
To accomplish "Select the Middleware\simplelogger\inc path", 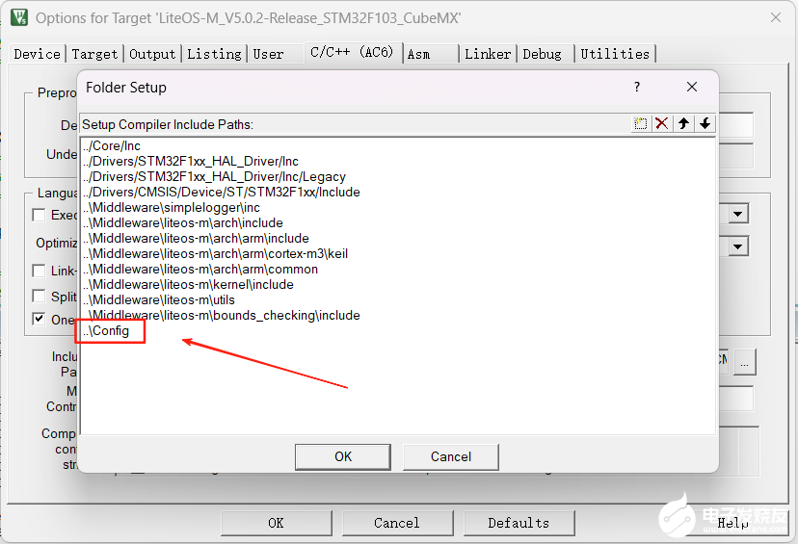I will pos(398,207).
